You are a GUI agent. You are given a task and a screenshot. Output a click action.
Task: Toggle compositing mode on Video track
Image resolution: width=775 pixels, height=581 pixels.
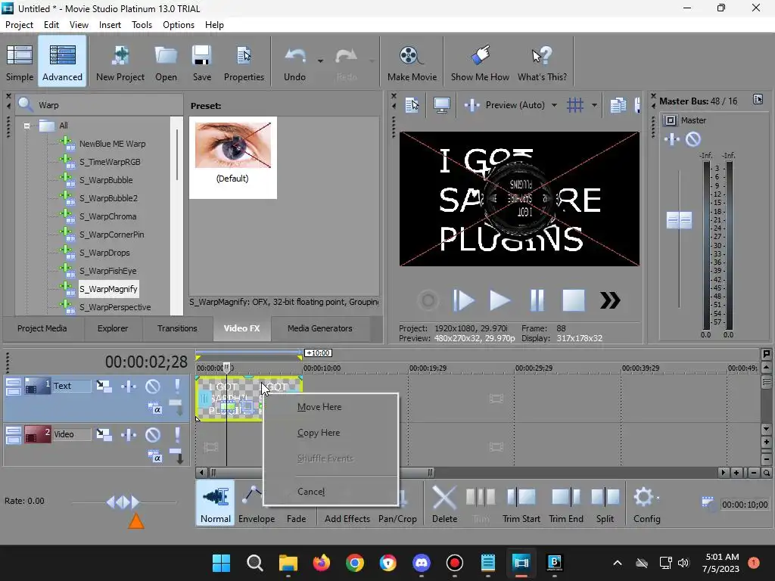pos(154,457)
